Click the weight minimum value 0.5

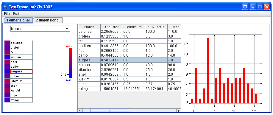134,79
